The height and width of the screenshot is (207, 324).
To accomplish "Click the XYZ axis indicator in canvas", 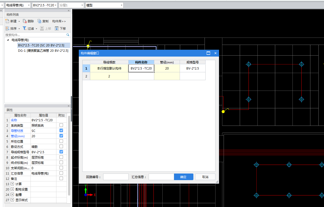I will click(89, 190).
